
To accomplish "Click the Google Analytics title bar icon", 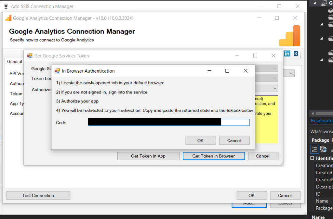I will 8,18.
